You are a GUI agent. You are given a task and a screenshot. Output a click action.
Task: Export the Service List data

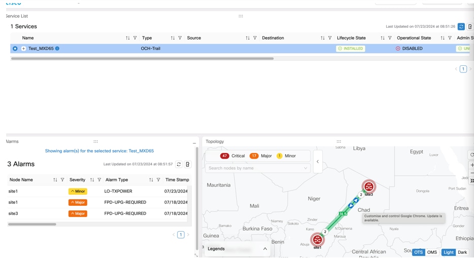pos(470,26)
